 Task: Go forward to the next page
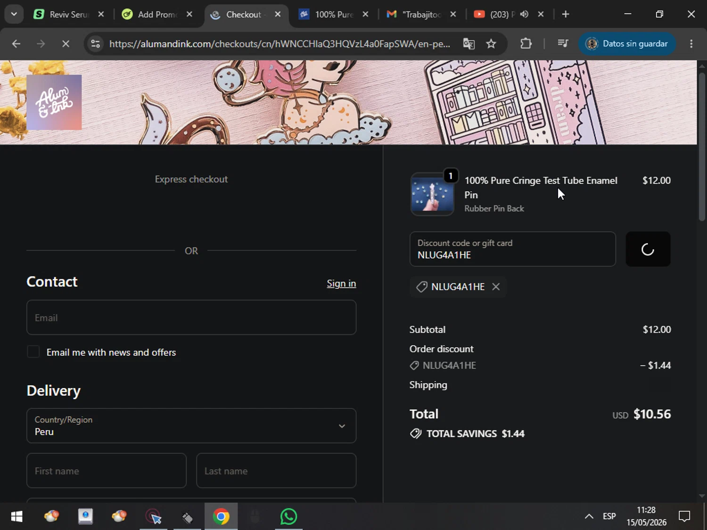point(41,44)
